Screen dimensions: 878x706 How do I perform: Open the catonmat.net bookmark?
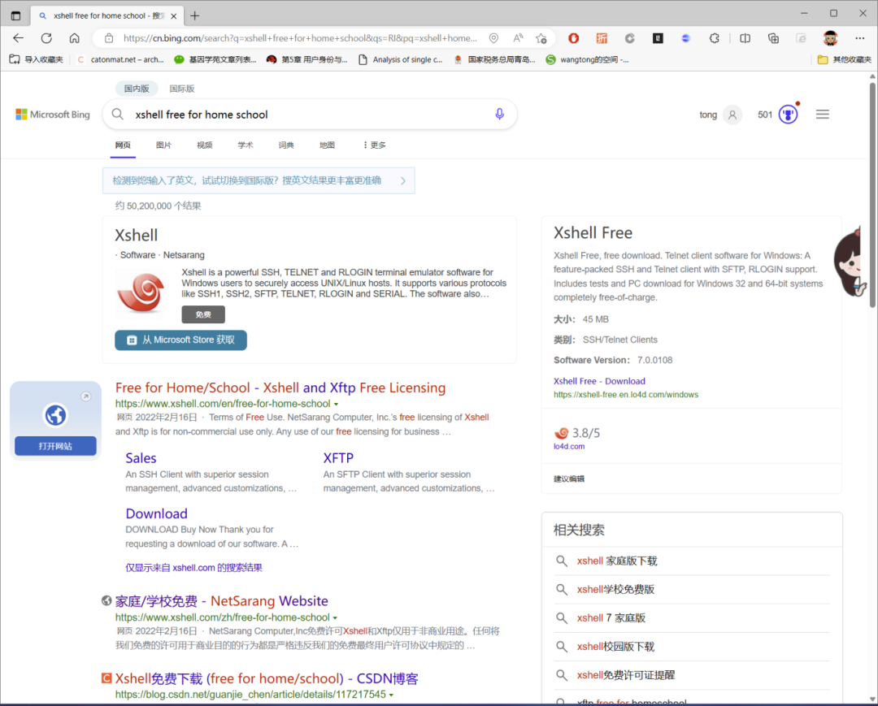coord(120,59)
